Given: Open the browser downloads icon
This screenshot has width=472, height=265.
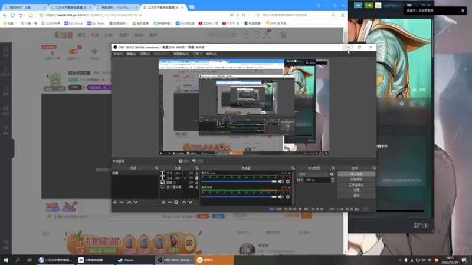Looking at the screenshot, I should [343, 15].
